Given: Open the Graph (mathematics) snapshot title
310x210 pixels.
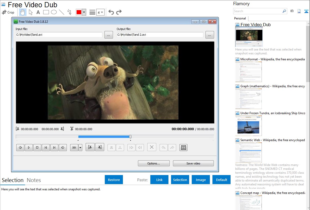Looking at the screenshot, I should (x=272, y=86).
